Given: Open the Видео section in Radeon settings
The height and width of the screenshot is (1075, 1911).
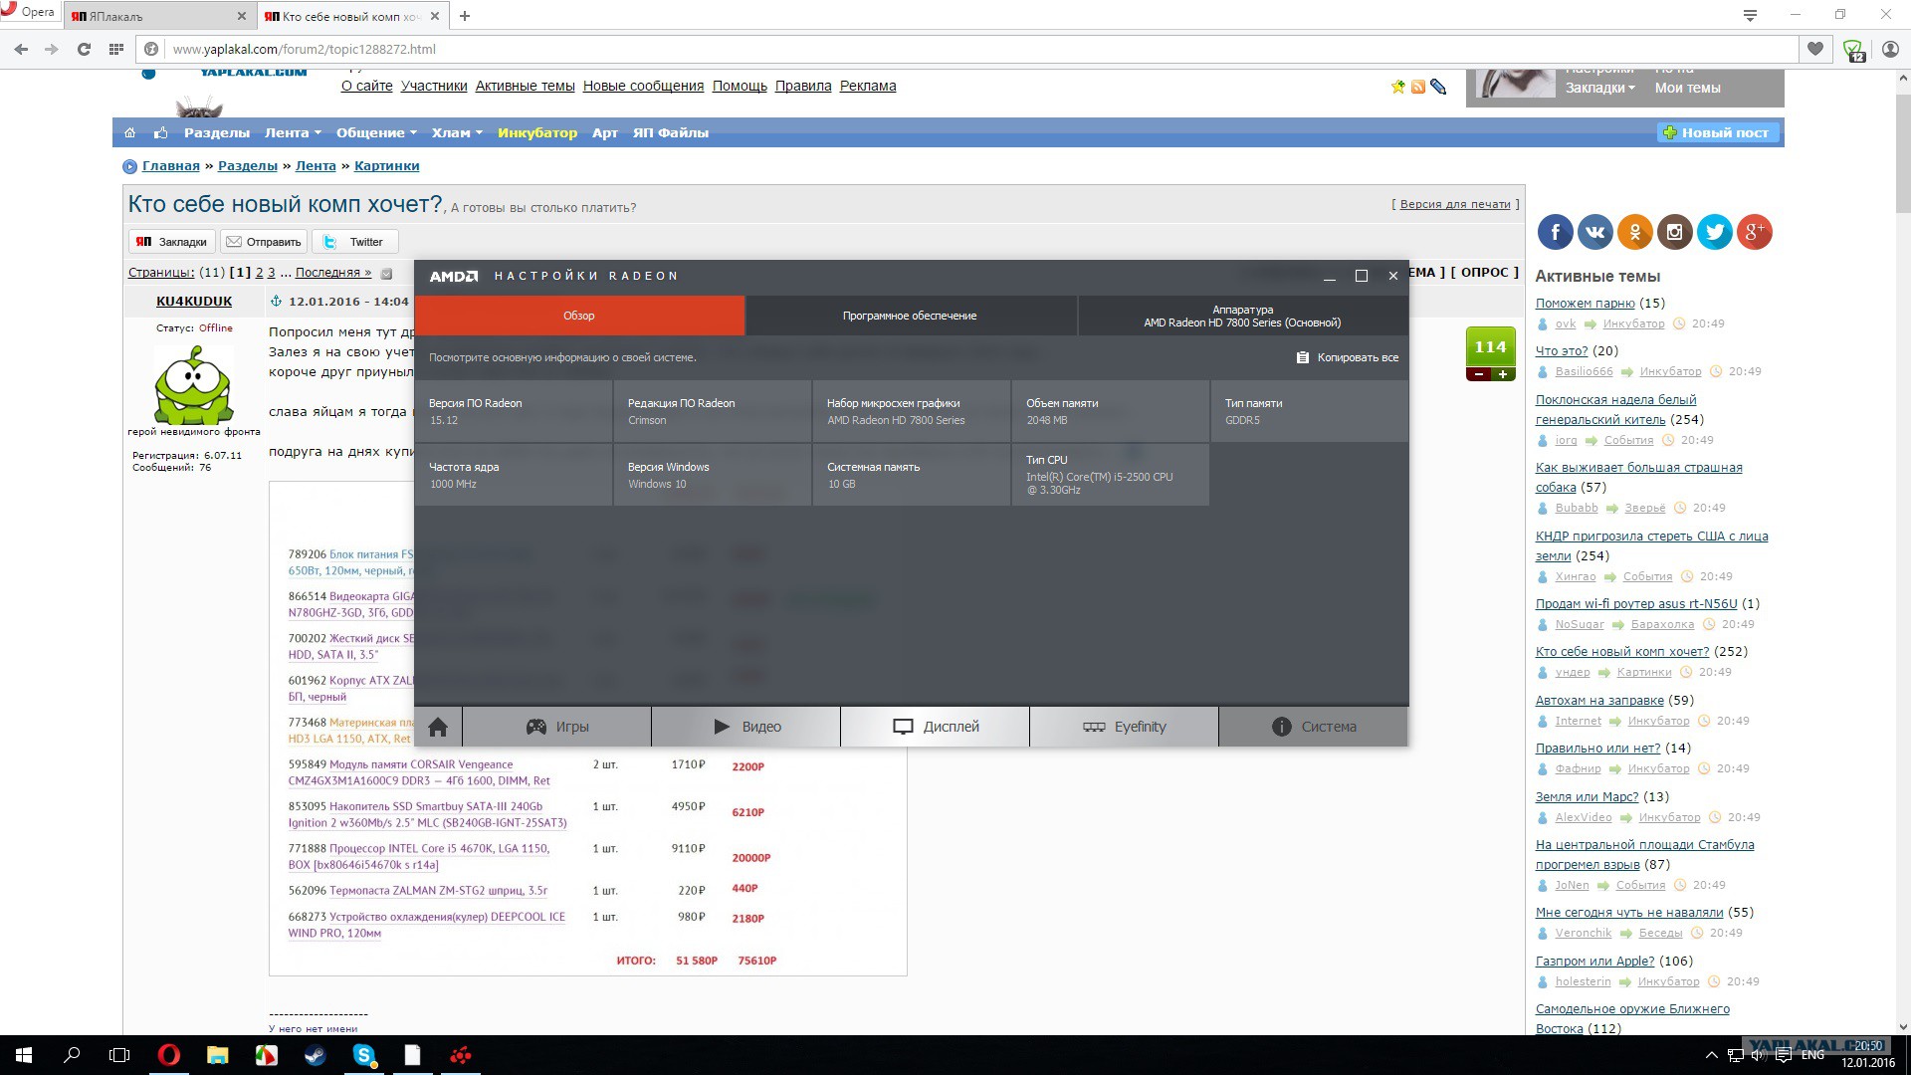Looking at the screenshot, I should (x=746, y=727).
